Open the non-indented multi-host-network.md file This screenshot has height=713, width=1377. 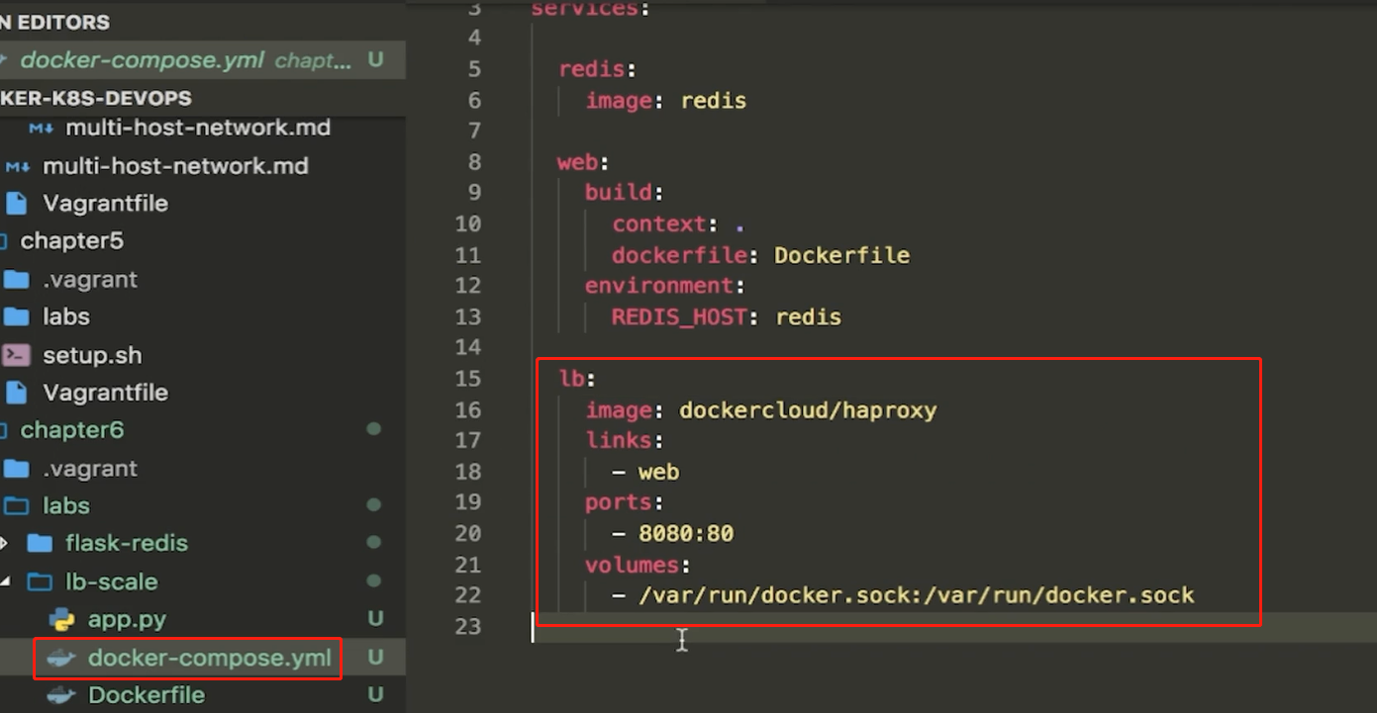pyautogui.click(x=175, y=166)
